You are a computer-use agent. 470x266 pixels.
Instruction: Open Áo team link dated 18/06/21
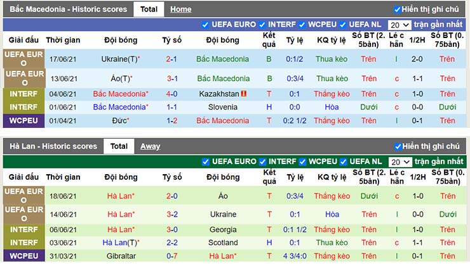tap(223, 196)
